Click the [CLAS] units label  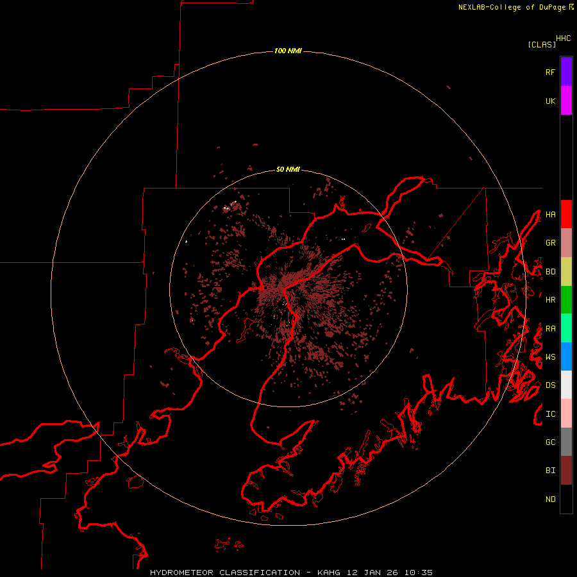coord(542,44)
